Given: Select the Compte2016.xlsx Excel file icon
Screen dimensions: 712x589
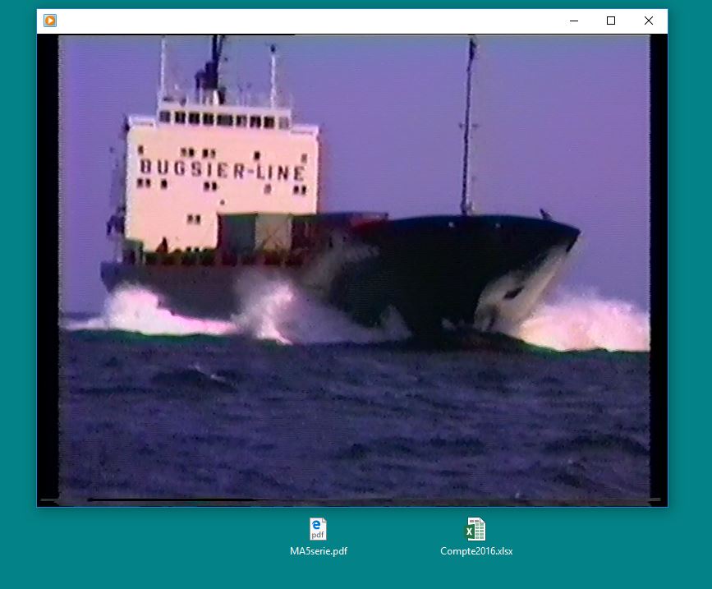Looking at the screenshot, I should click(475, 529).
